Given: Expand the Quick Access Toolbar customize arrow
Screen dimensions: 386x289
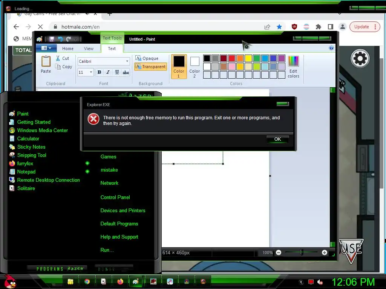Looking at the screenshot, I should tap(75, 39).
